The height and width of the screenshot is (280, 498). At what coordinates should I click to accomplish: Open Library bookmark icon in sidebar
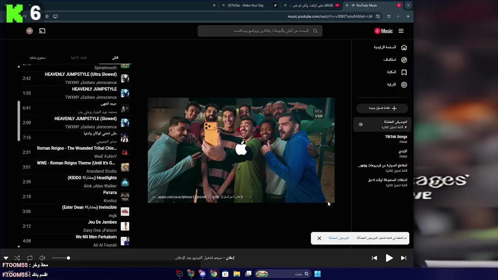[404, 72]
